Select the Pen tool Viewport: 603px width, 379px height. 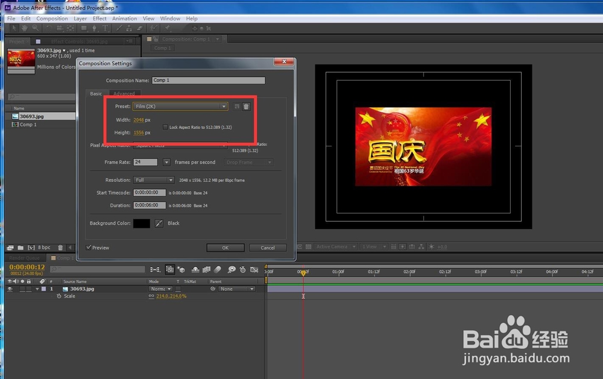[x=94, y=28]
